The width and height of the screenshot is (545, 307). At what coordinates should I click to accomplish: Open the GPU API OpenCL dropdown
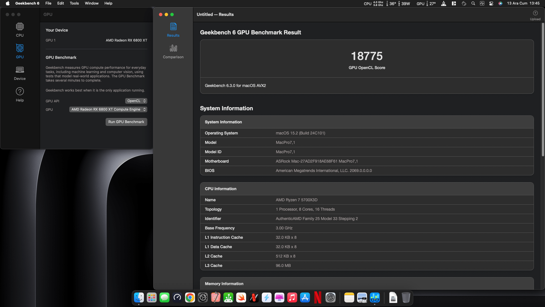click(136, 101)
